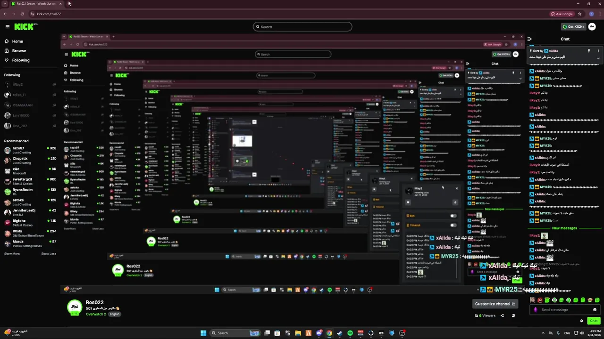Image resolution: width=604 pixels, height=339 pixels.
Task: Open OBS Studio from taskbar
Action: point(402,333)
